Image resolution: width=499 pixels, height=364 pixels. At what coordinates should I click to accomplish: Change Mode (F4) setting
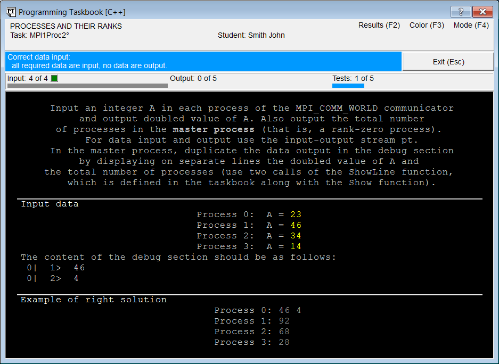pyautogui.click(x=471, y=25)
